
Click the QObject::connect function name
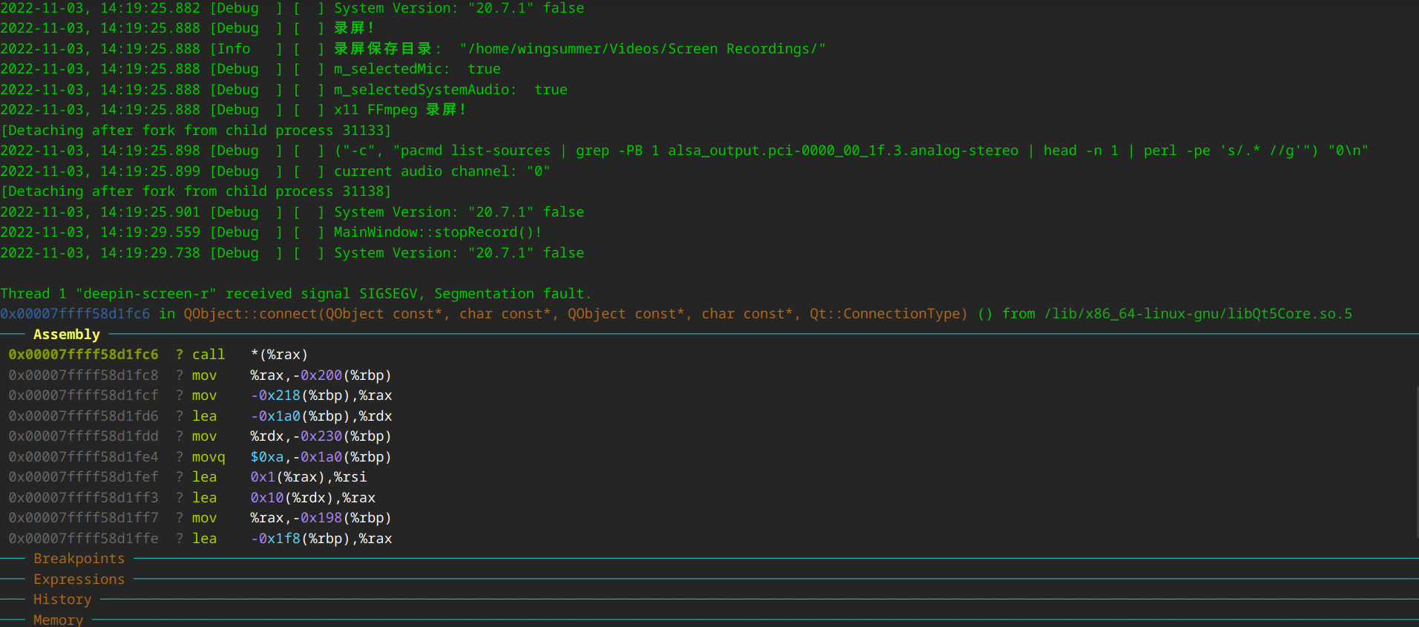click(250, 314)
